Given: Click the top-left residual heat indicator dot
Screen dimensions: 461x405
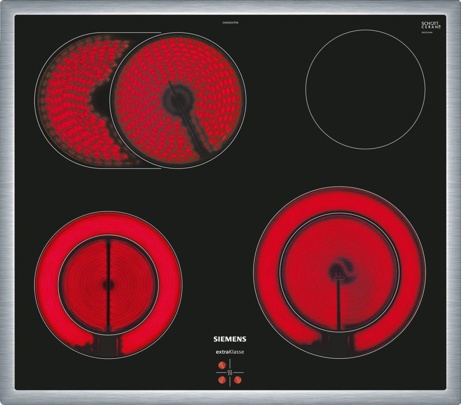Looking at the screenshot, I should 222,365.
